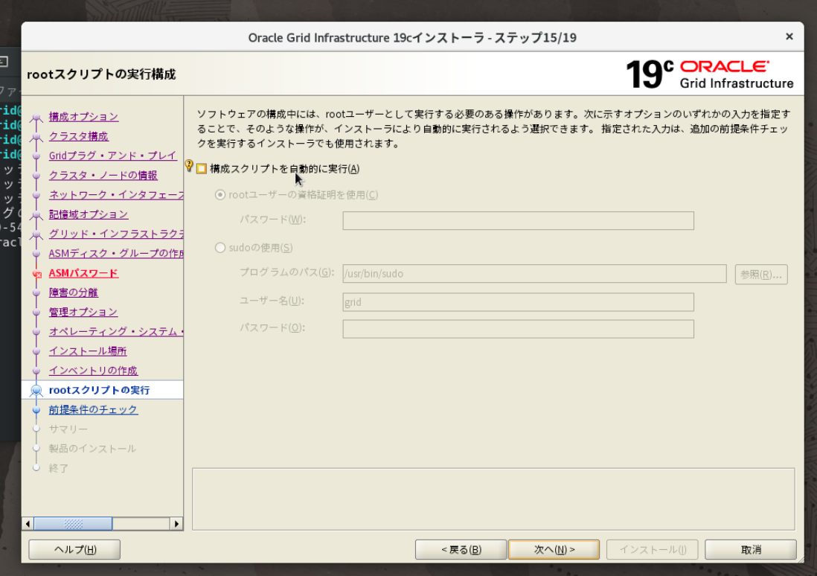817x576 pixels.
Task: Open グリッド・インフラストラクチャ step link
Action: [115, 234]
